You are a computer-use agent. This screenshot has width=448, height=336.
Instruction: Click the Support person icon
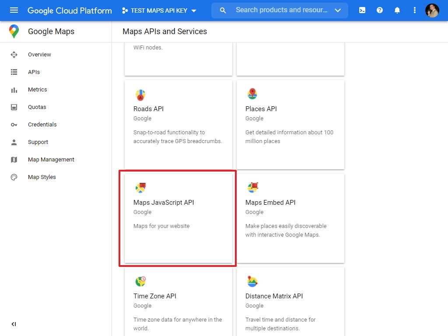pos(14,142)
